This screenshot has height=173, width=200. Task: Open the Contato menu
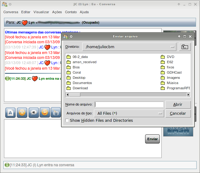tap(71, 12)
